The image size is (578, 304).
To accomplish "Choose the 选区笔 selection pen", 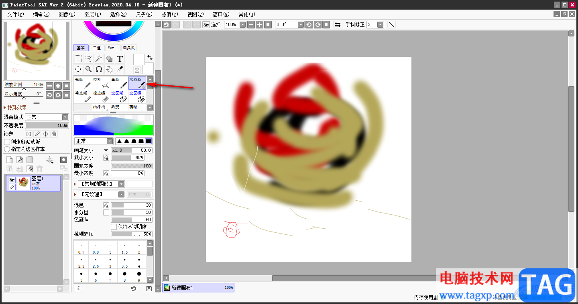I will pos(119,97).
